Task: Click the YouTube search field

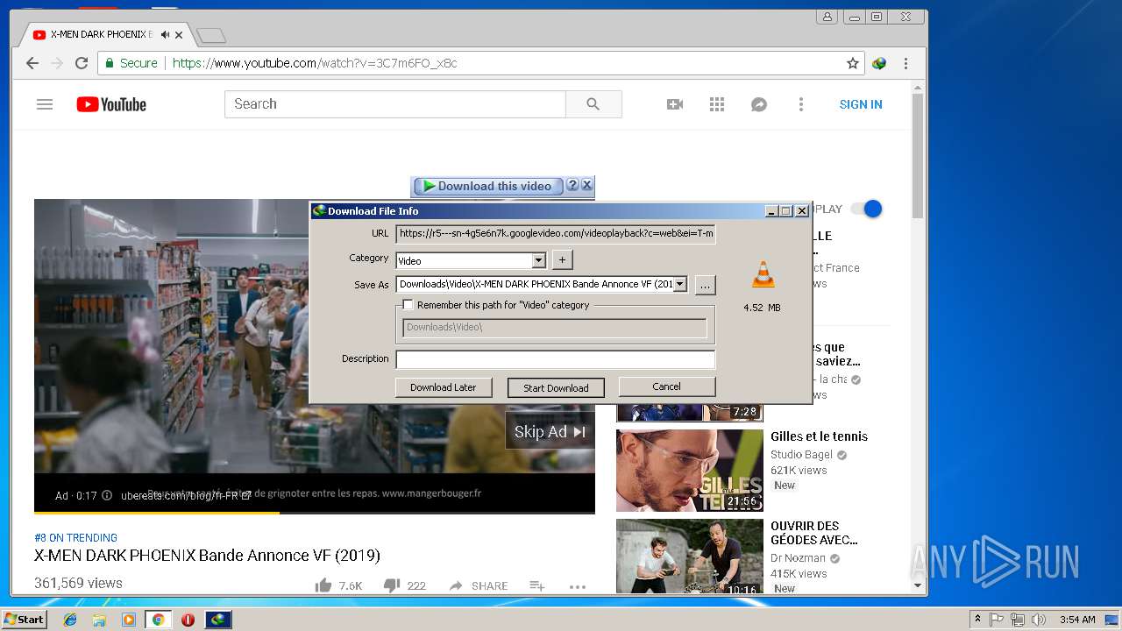Action: click(395, 104)
